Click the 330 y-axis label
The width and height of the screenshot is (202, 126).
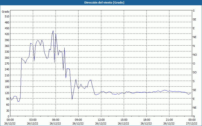7,52
